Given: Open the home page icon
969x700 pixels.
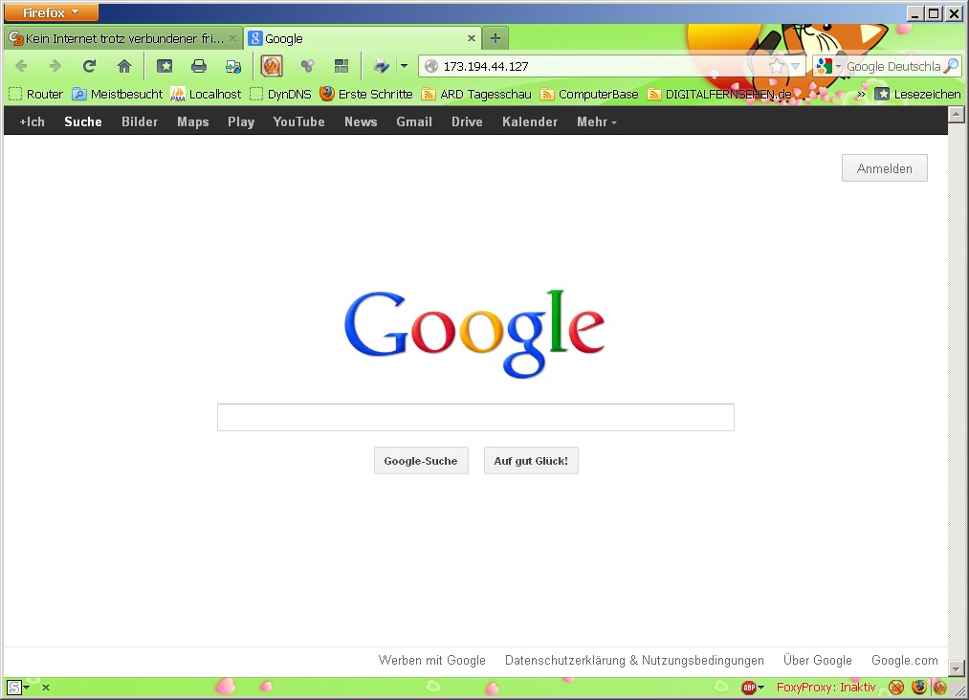Looking at the screenshot, I should click(124, 66).
